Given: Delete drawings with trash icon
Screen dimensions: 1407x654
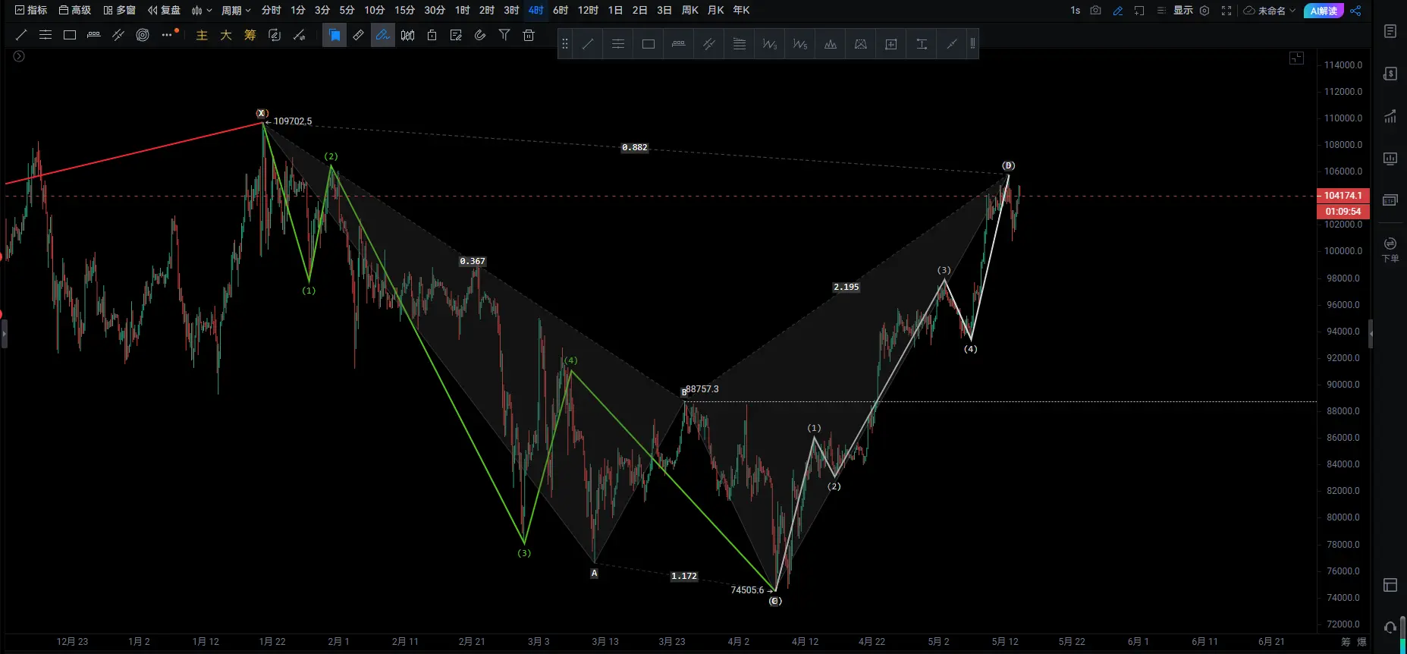Looking at the screenshot, I should (529, 35).
